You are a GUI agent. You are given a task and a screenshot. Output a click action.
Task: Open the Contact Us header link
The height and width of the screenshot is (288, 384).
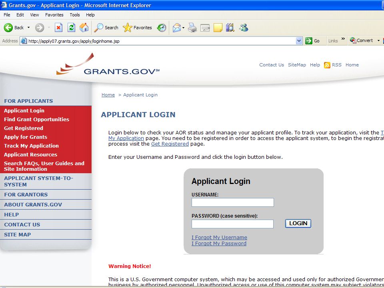tap(272, 65)
